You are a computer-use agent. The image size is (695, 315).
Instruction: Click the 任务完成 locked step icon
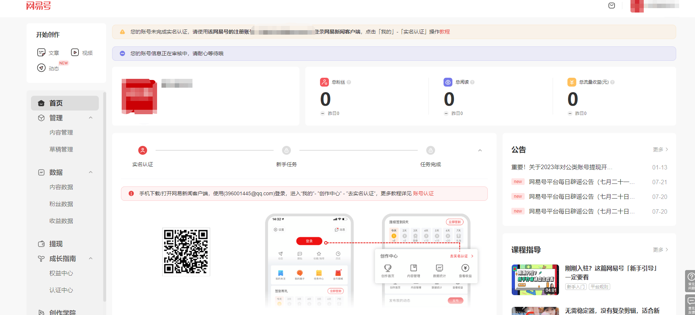click(x=431, y=150)
